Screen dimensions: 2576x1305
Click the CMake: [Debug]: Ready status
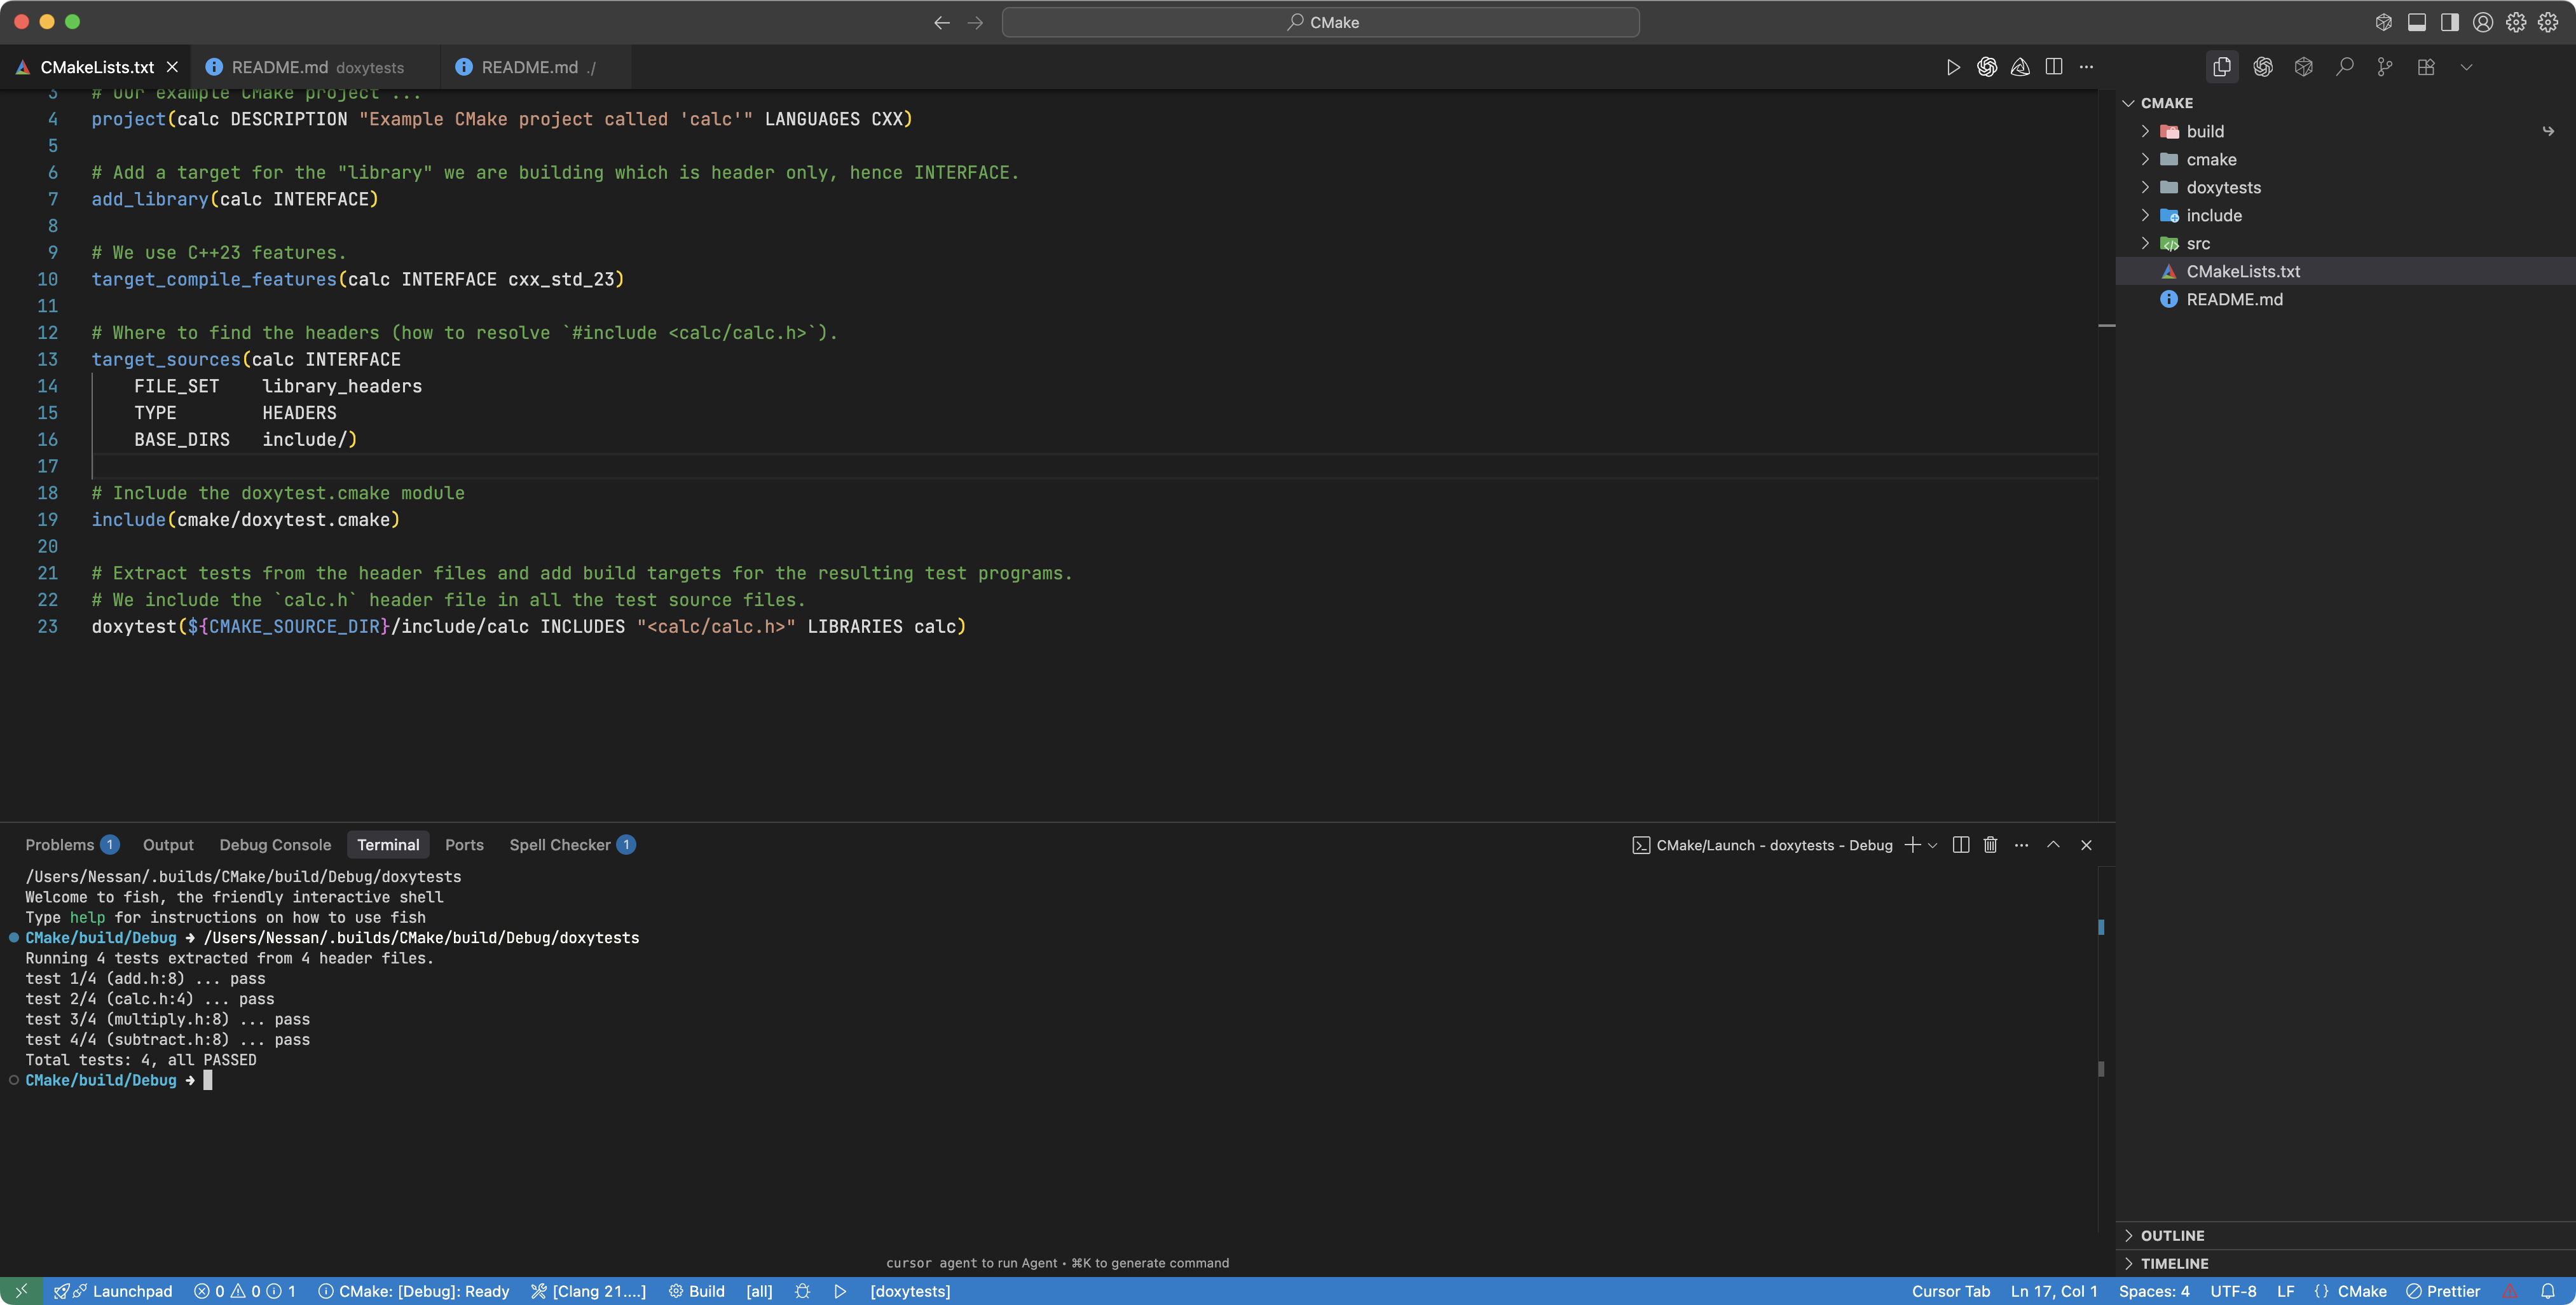pyautogui.click(x=414, y=1291)
